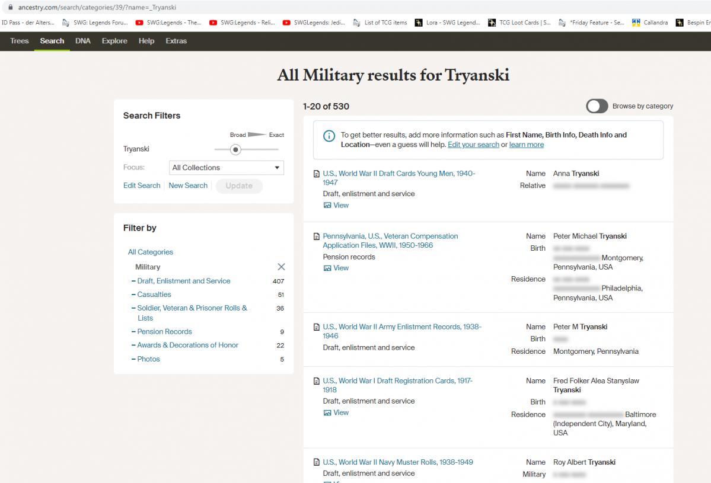711x483 pixels.
Task: Click the info icon in the tip banner
Action: click(x=329, y=136)
